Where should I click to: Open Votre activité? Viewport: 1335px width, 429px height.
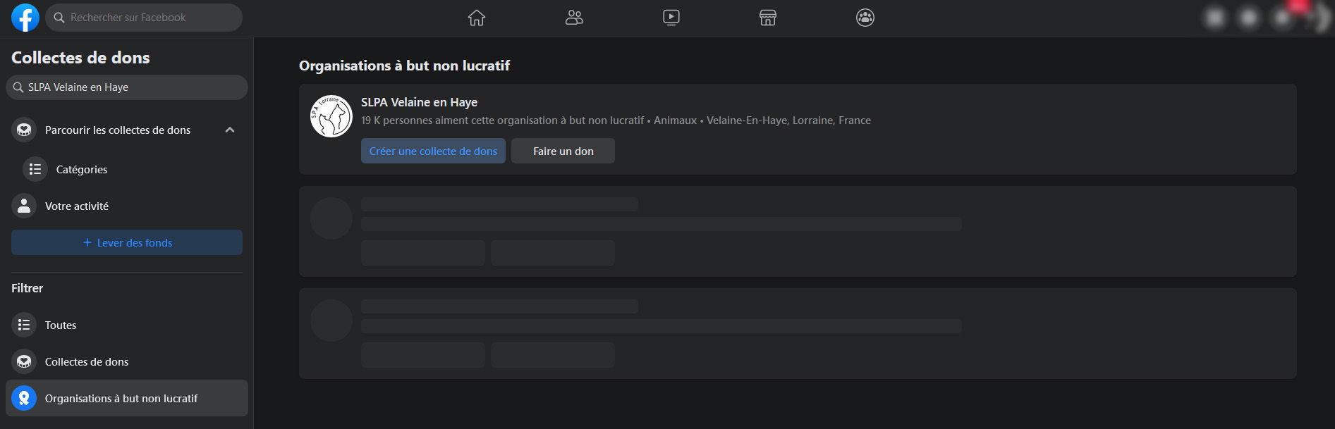click(127, 206)
